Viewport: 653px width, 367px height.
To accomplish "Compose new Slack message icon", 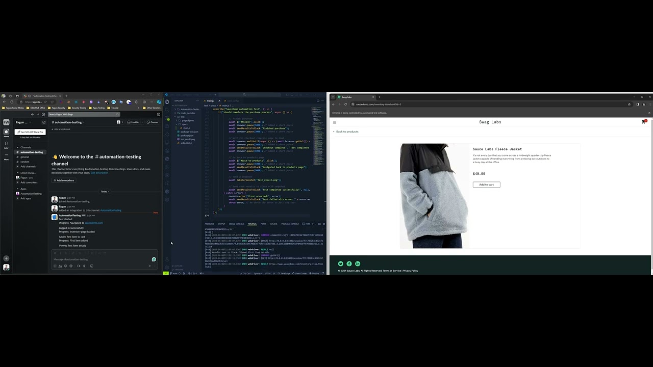I will tap(44, 122).
